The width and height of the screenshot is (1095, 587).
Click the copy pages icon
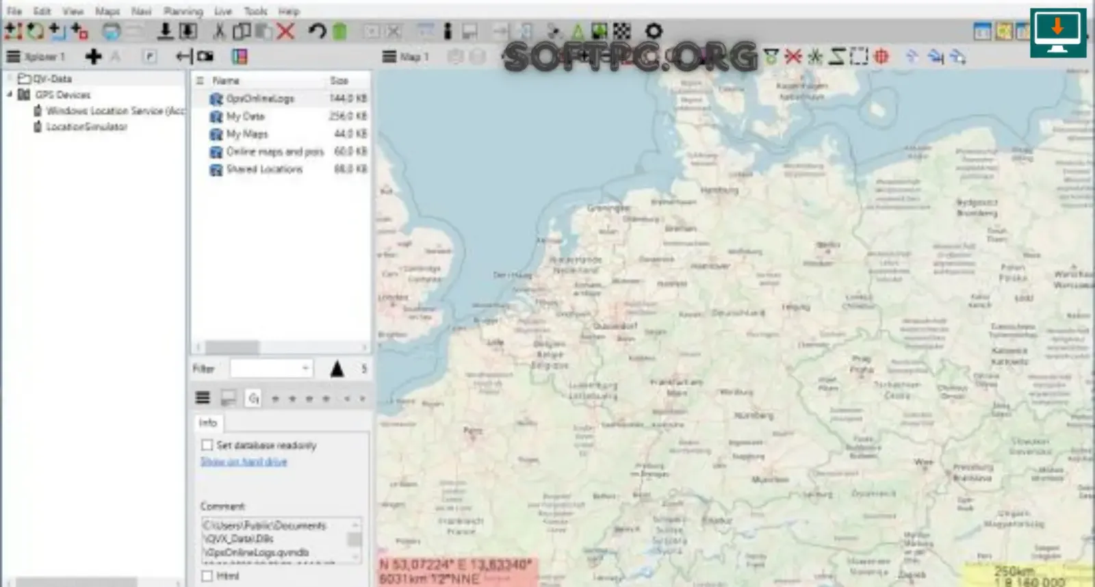point(242,31)
